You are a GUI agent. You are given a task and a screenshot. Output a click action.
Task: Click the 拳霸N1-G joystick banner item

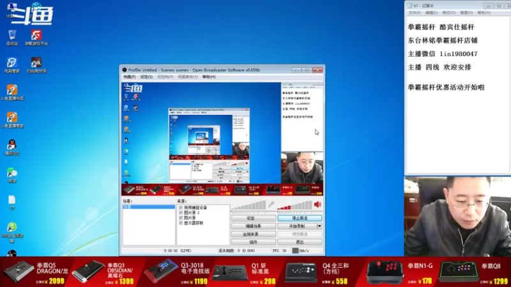(400, 272)
